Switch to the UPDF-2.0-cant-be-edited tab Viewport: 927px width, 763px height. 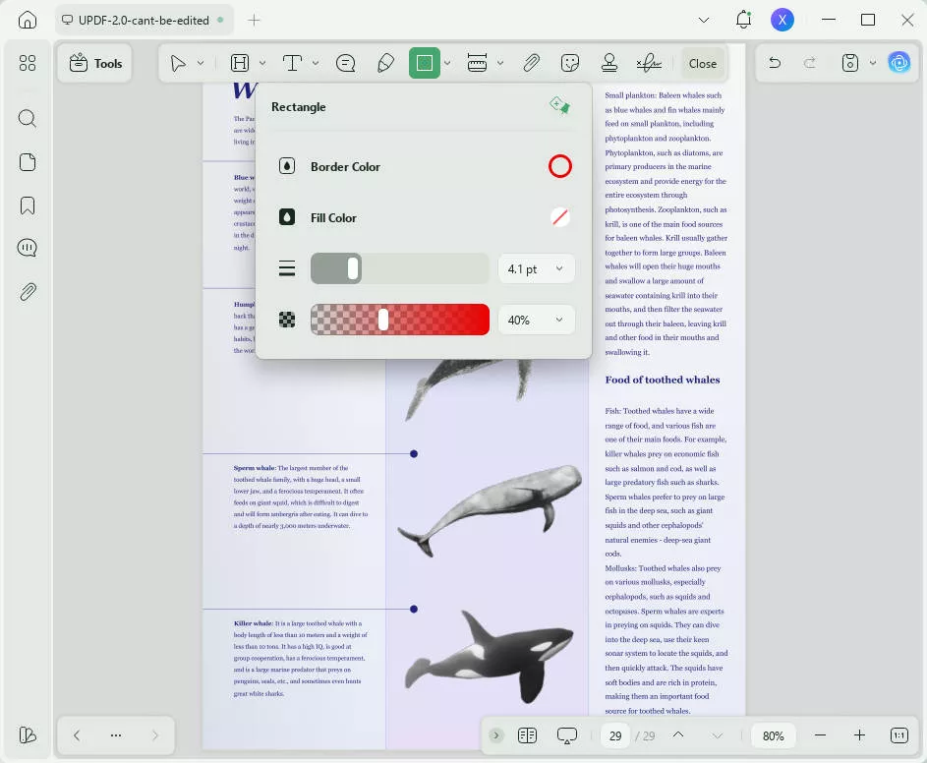(141, 20)
